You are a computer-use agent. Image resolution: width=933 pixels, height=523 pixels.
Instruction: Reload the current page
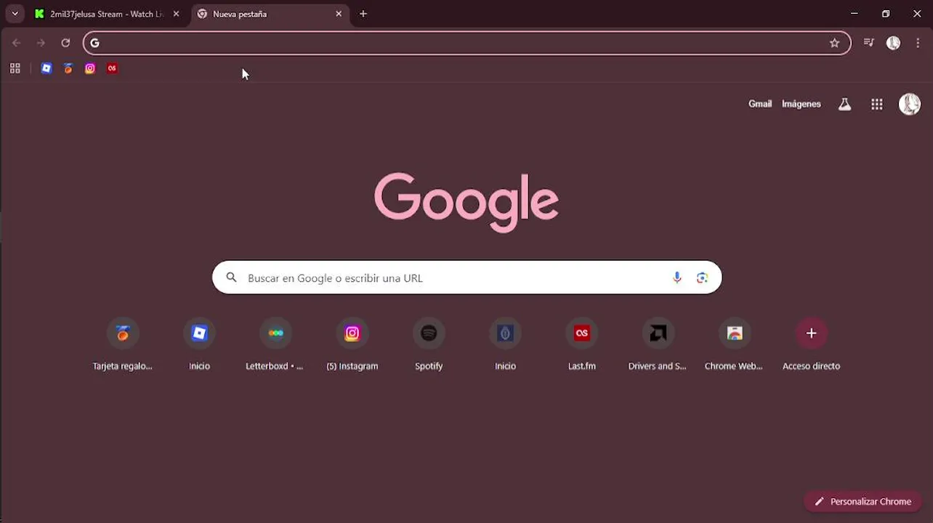click(x=65, y=43)
